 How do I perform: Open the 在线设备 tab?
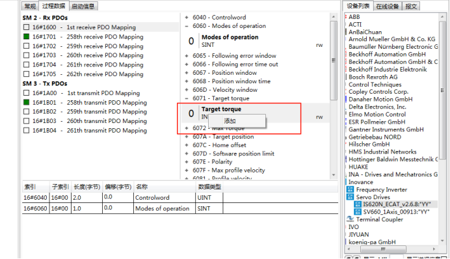pos(388,6)
